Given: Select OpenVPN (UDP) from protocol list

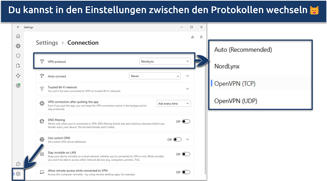Looking at the screenshot, I should (x=236, y=101).
